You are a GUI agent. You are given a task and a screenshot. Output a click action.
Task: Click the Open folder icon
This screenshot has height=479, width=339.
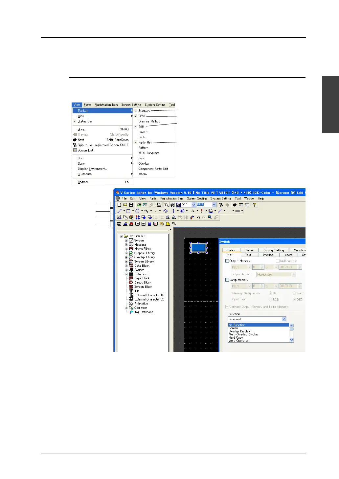click(x=125, y=205)
